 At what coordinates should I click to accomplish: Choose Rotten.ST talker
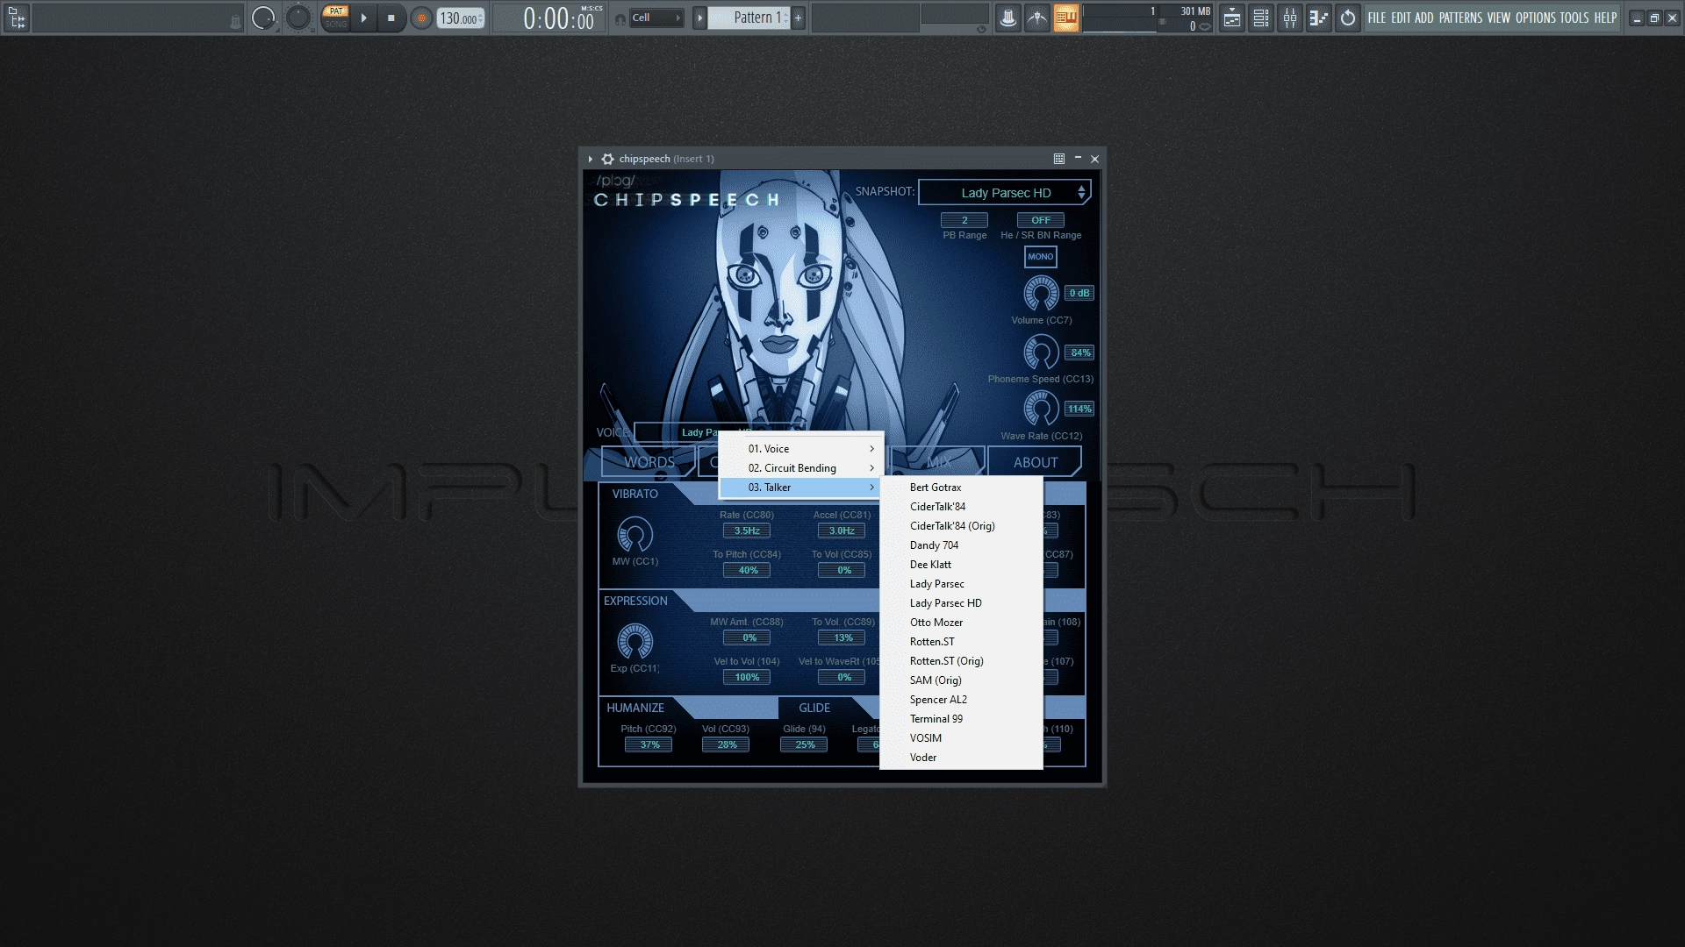point(961,642)
